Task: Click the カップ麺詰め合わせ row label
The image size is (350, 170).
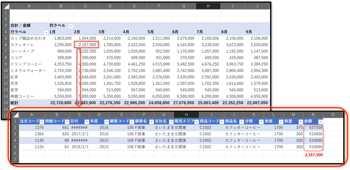Action: 28,38
